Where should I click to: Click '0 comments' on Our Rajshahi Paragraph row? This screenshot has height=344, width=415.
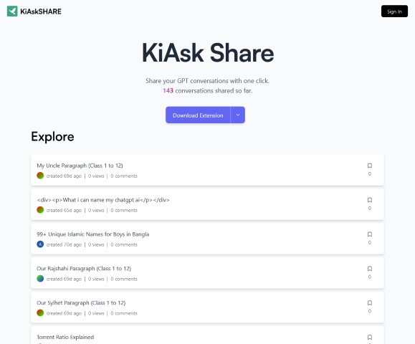pos(124,279)
